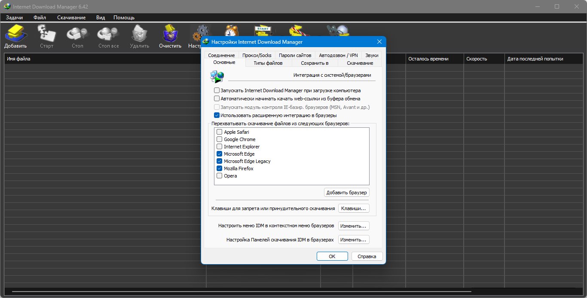Click the Стоп все toolbar icon
This screenshot has height=298, width=587.
[108, 33]
